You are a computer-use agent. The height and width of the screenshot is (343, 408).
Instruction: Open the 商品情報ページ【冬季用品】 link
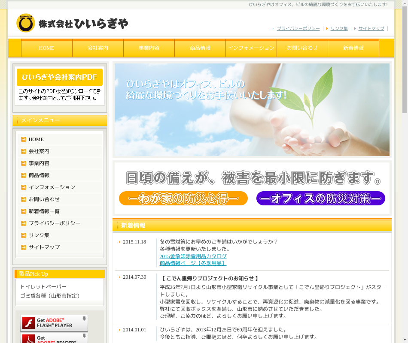click(x=193, y=263)
